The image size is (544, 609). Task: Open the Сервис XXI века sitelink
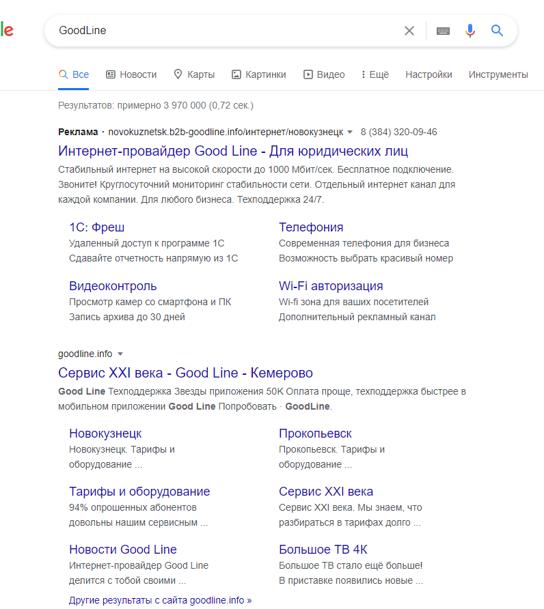(x=326, y=492)
